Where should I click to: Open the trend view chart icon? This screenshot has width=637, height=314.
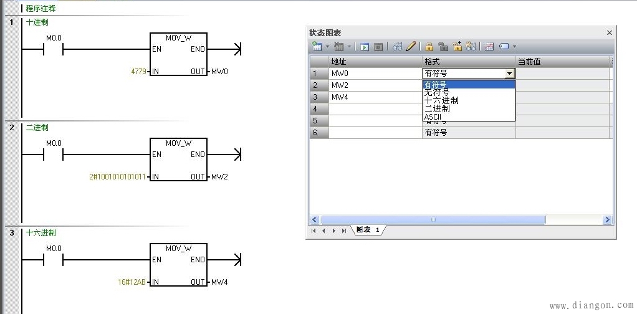coord(489,47)
